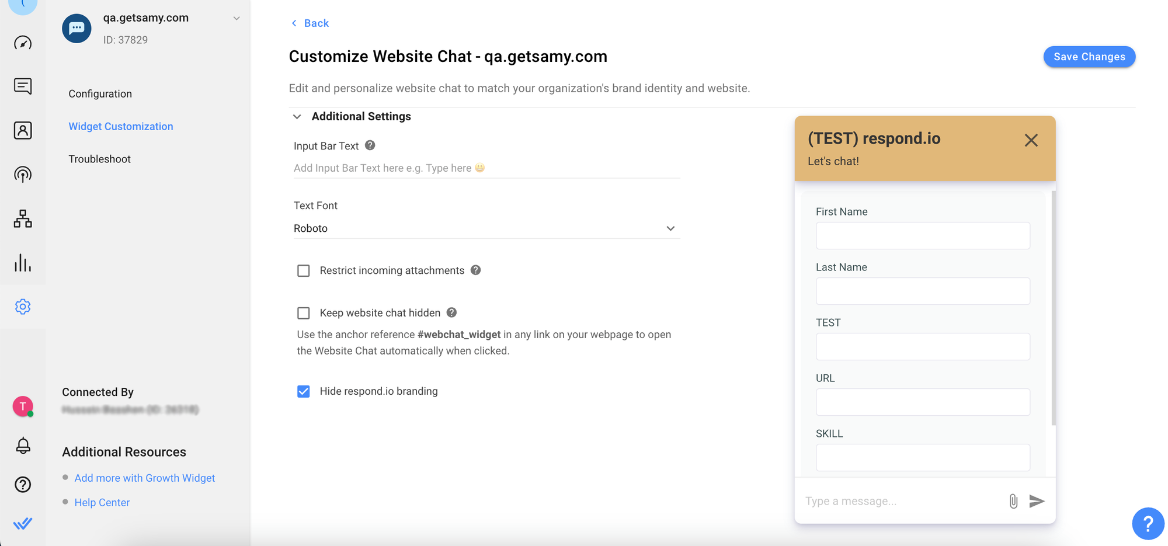1168x546 pixels.
Task: Collapse the Additional Settings section
Action: click(297, 117)
